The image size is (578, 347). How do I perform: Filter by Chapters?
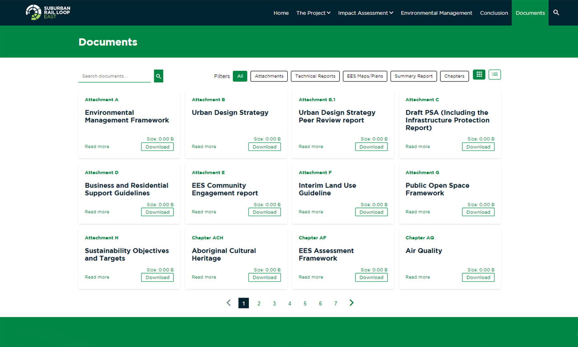[454, 76]
